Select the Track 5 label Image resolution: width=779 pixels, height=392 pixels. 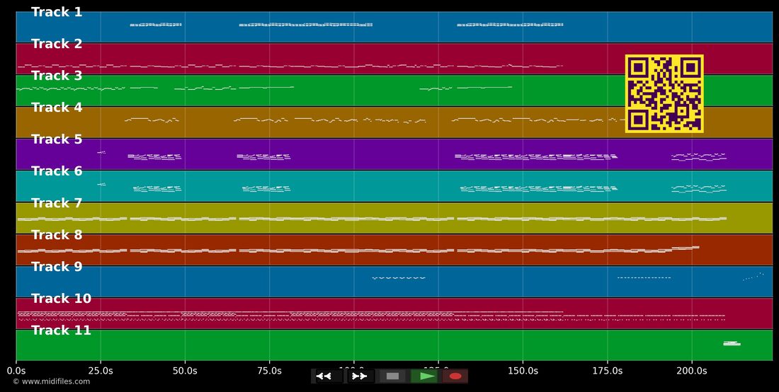pos(57,139)
